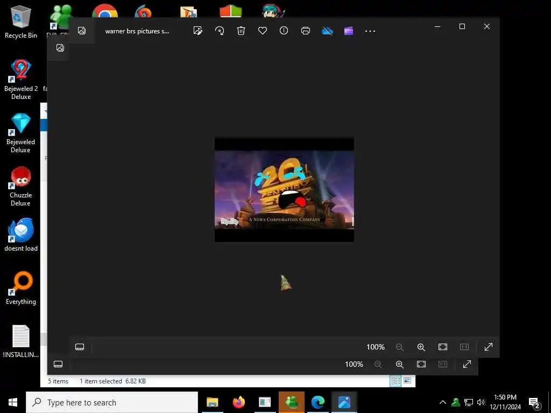Select the 'doesnt load' Thunderbird shortcut
Image resolution: width=551 pixels, height=413 pixels.
(21, 234)
